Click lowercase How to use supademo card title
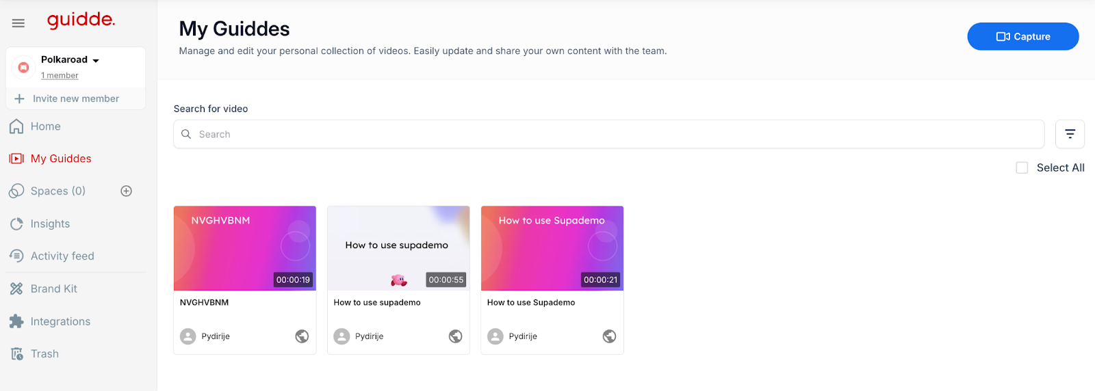This screenshot has width=1095, height=391. pos(377,302)
